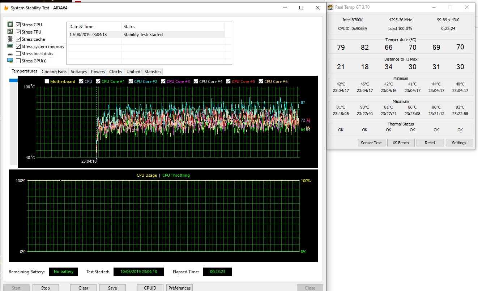This screenshot has height=291, width=478.
Task: Enable the Motherboard graph checkbox
Action: click(x=47, y=81)
